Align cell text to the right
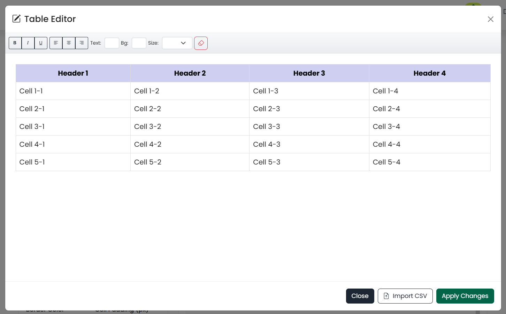 coord(82,43)
